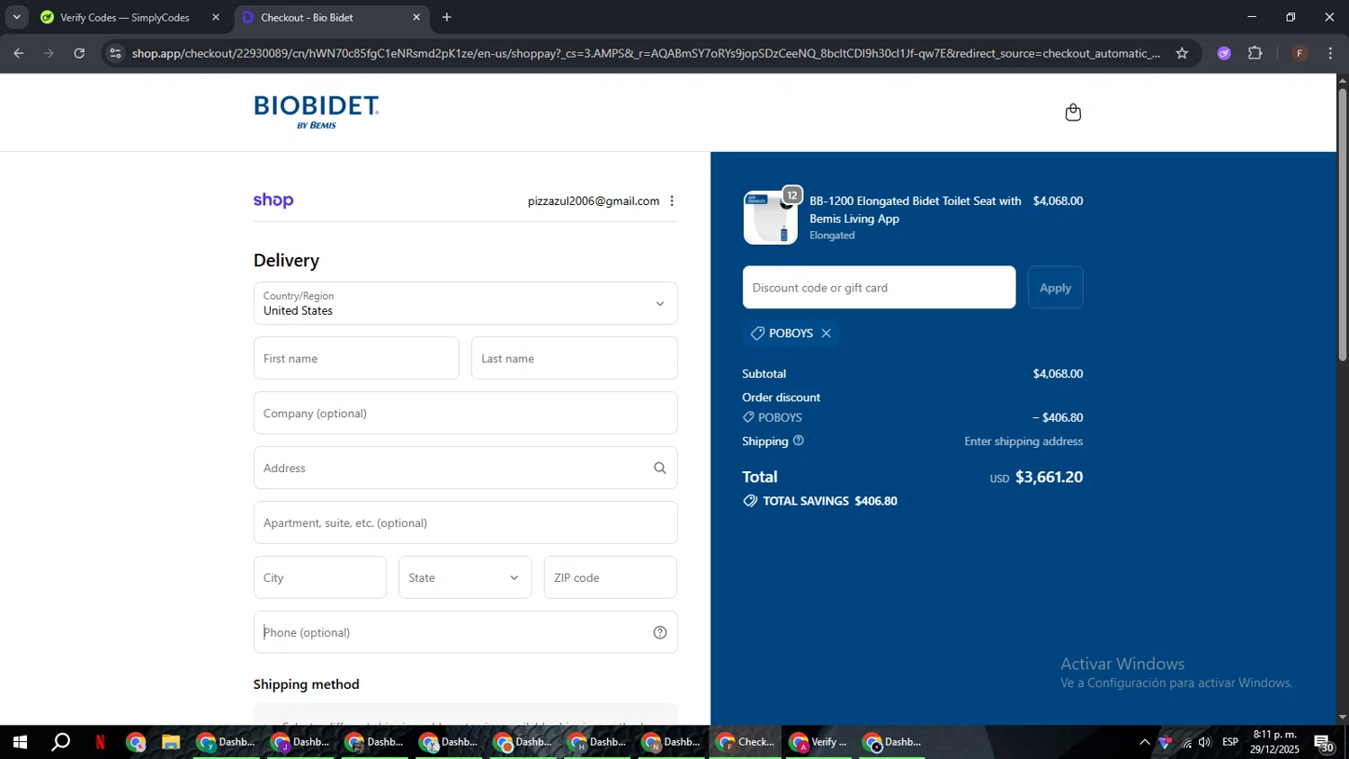Click the Company (optional) field
This screenshot has width=1349, height=759.
(465, 413)
